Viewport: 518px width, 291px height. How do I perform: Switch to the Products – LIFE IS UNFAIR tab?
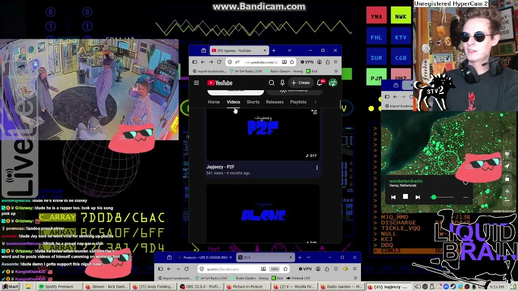click(x=205, y=257)
